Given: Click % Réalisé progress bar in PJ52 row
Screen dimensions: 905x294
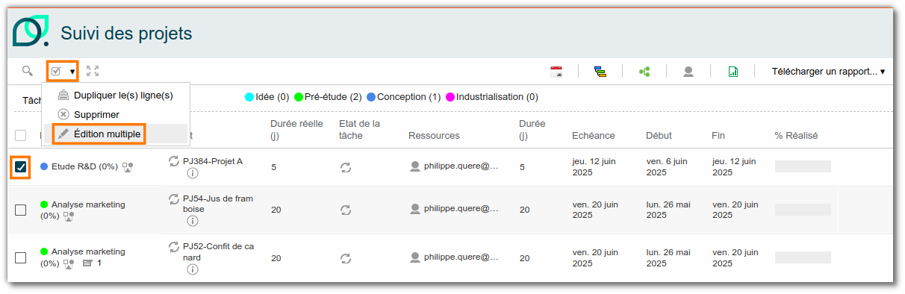Looking at the screenshot, I should click(803, 257).
